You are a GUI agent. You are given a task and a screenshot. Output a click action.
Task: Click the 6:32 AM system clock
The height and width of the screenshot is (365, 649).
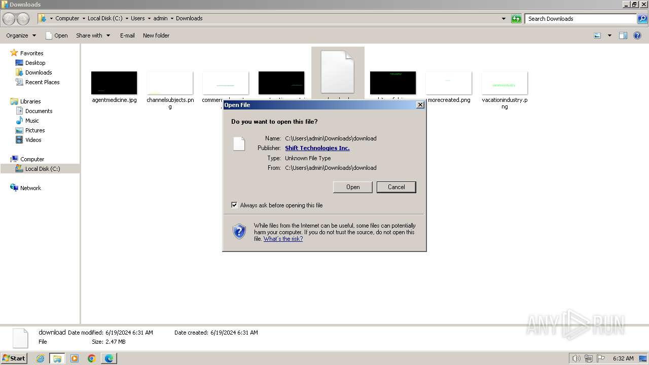point(623,358)
